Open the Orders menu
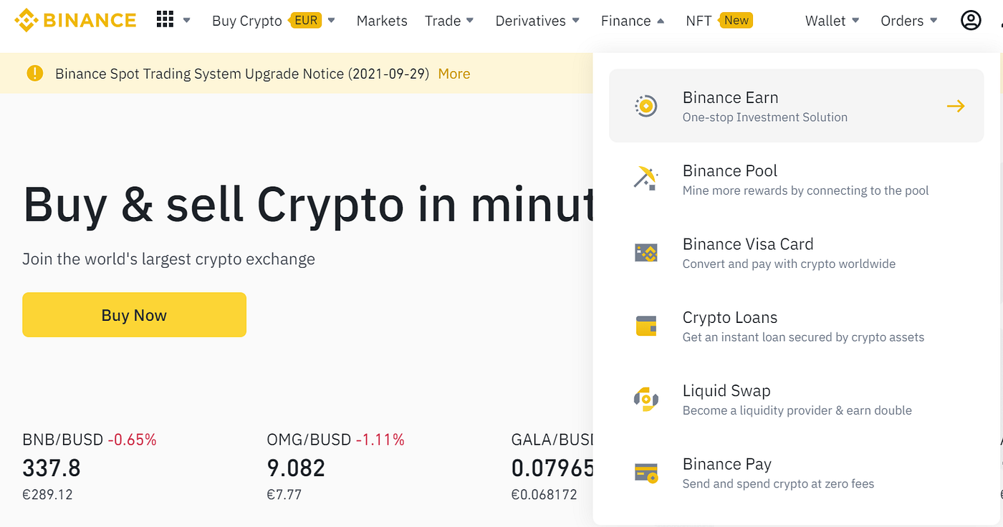Image resolution: width=1003 pixels, height=527 pixels. click(902, 21)
